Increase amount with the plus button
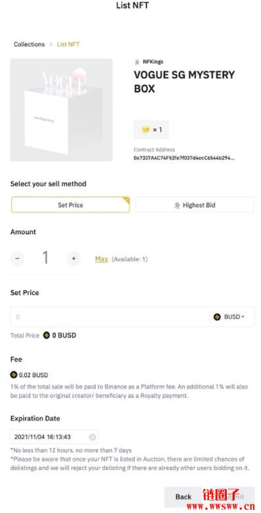The height and width of the screenshot is (513, 261). (74, 259)
